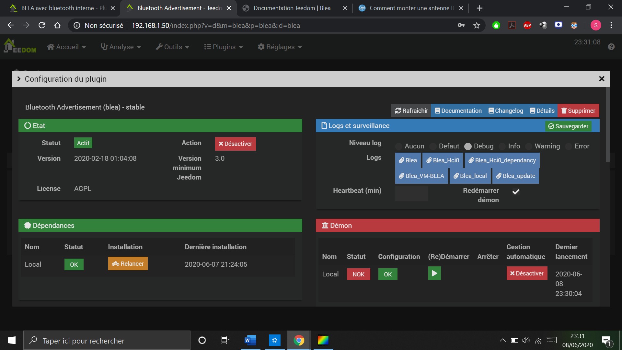Image resolution: width=622 pixels, height=350 pixels.
Task: Open Windows Start menu
Action: pos(11,340)
